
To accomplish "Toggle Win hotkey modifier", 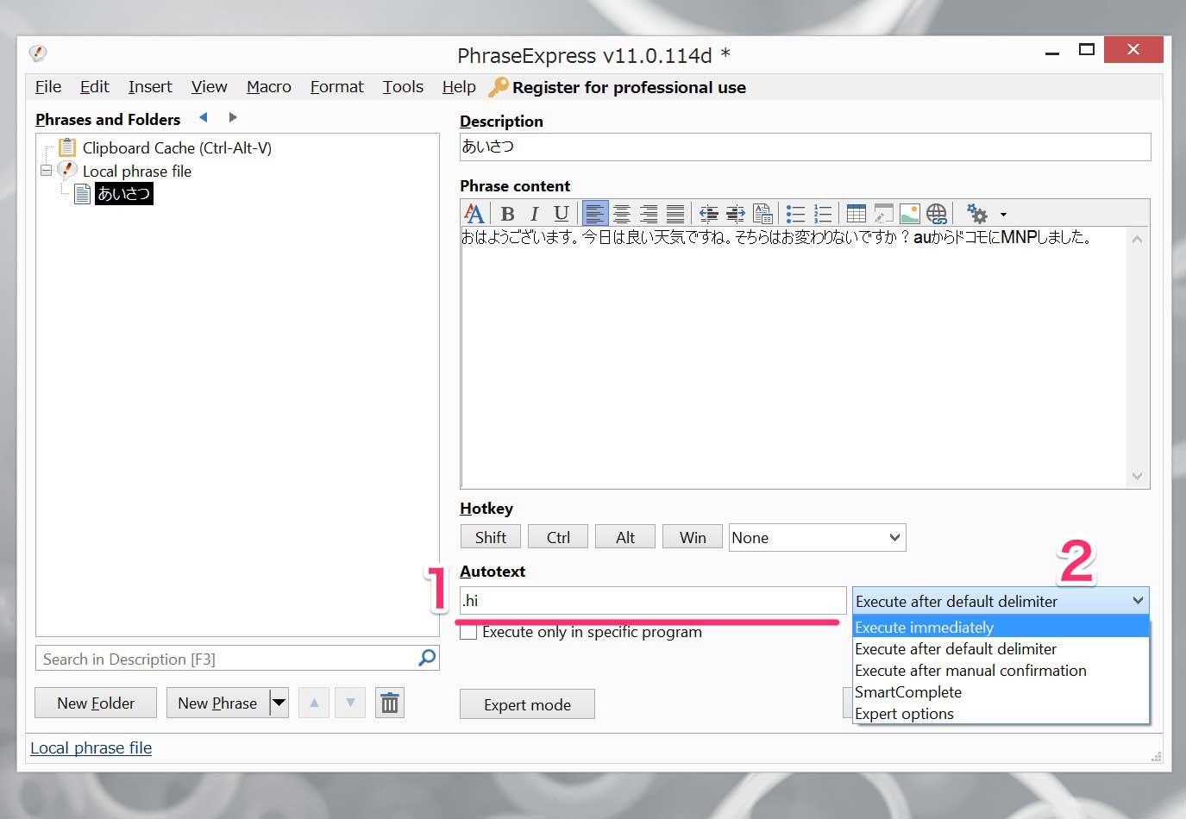I will (693, 537).
